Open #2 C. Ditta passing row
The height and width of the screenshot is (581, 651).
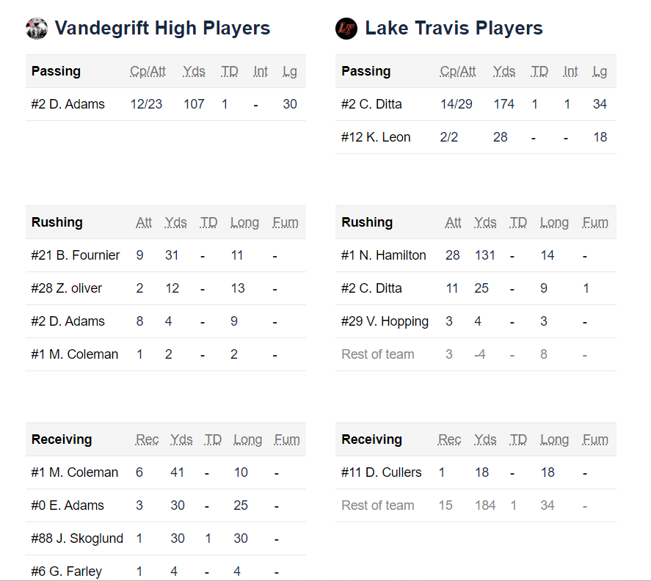(476, 104)
